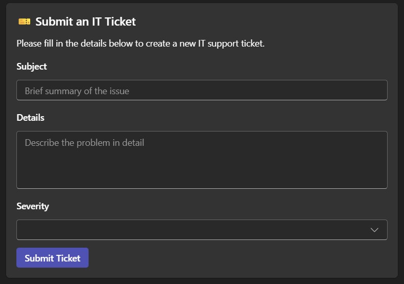This screenshot has height=284, width=404.
Task: Click the Details field label
Action: point(31,118)
